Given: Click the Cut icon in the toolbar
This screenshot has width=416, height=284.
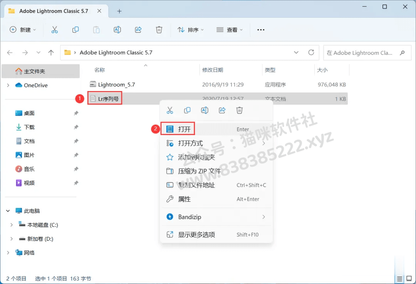Looking at the screenshot, I should (x=54, y=30).
